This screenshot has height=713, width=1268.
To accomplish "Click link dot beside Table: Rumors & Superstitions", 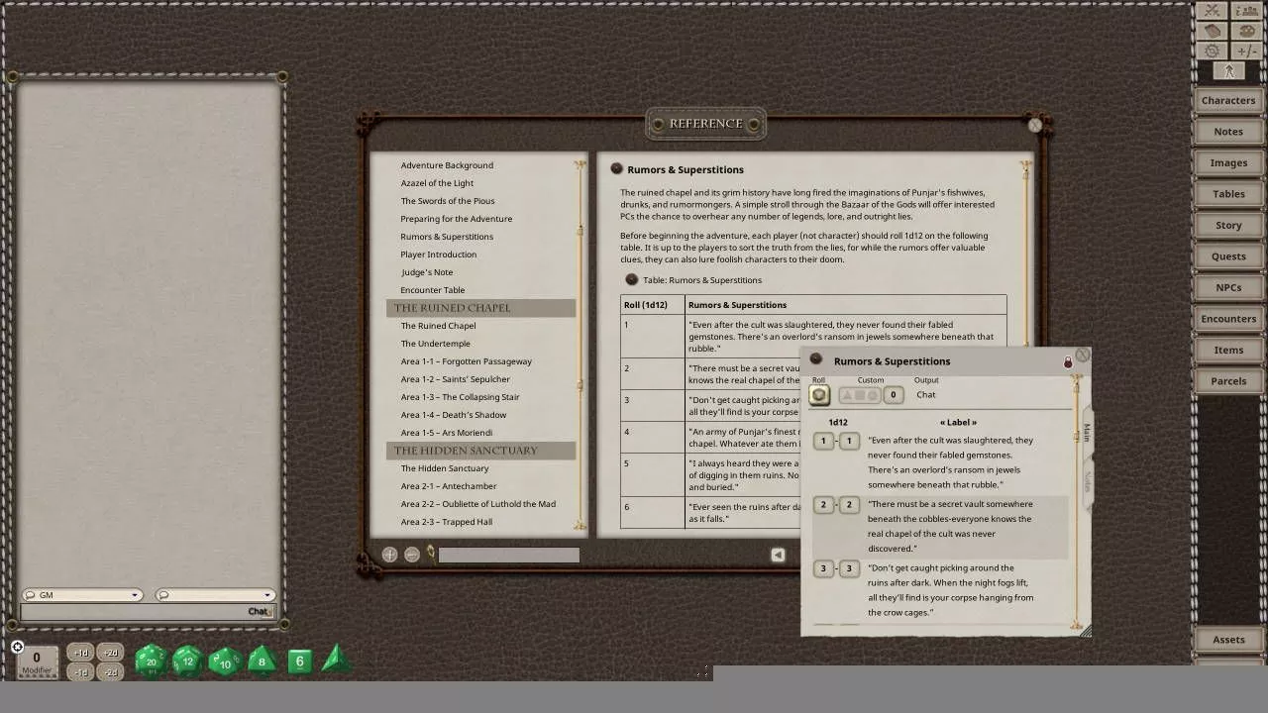I will (632, 279).
